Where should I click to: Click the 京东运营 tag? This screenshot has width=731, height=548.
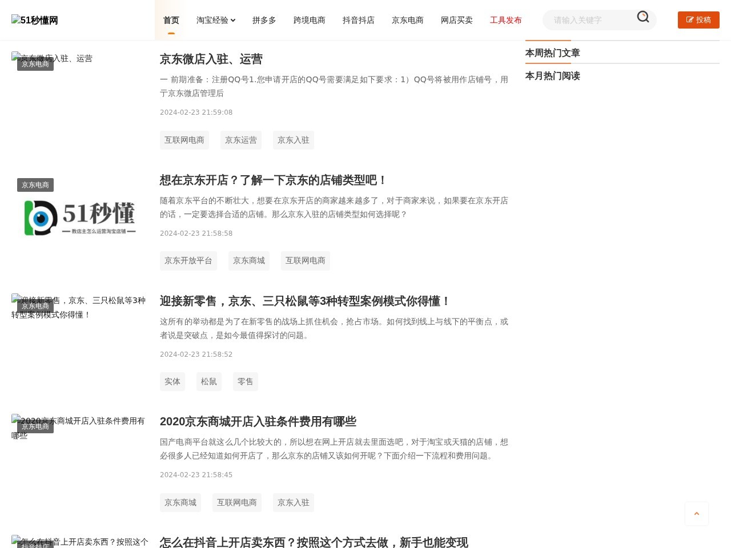coord(240,140)
